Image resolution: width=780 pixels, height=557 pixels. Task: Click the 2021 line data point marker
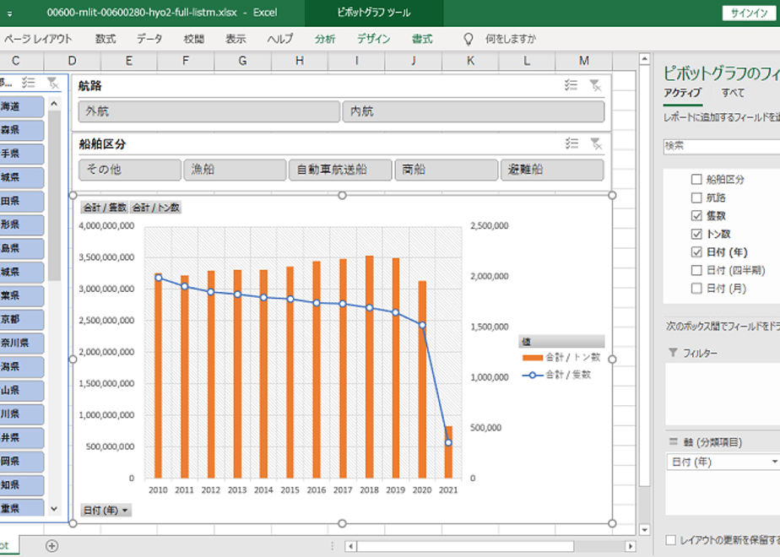point(448,442)
